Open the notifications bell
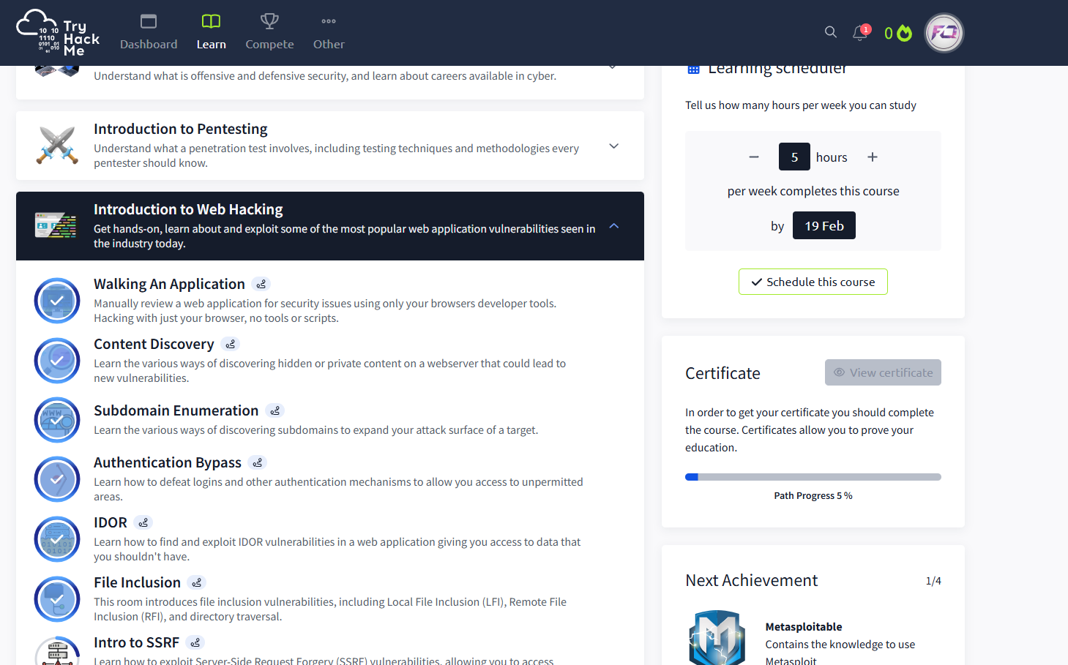The image size is (1068, 665). pos(860,33)
